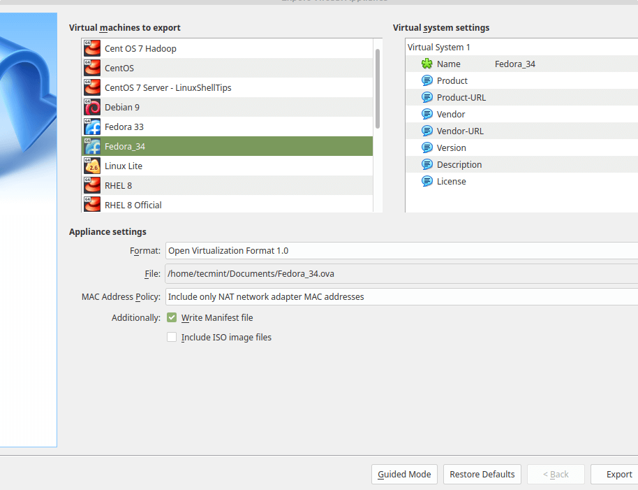
Task: Select the CentOS machine entry
Action: (228, 68)
